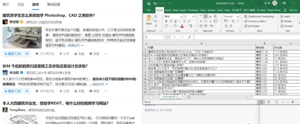The height and width of the screenshot is (124, 300).
Task: Click the 赞同 3.1K upvote button
Action: pyautogui.click(x=12, y=54)
